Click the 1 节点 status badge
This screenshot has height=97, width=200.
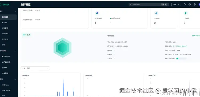pyautogui.click(x=27, y=35)
